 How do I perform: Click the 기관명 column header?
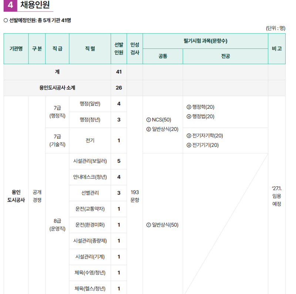(16, 49)
